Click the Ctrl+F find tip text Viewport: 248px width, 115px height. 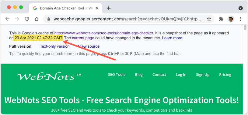pos(95,54)
